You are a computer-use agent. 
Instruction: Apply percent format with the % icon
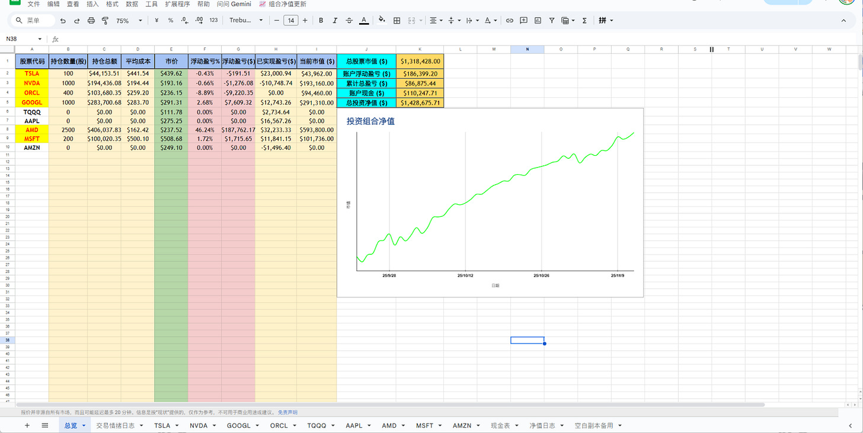click(171, 21)
